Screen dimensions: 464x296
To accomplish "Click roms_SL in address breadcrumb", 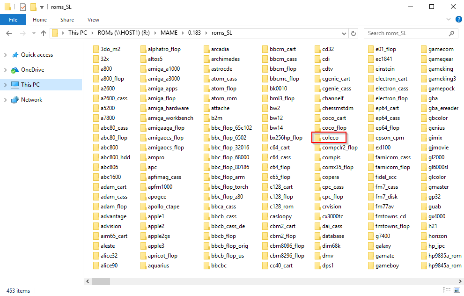I will pos(221,33).
